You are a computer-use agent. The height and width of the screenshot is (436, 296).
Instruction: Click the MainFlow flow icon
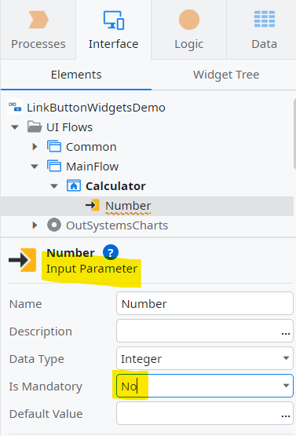point(54,166)
